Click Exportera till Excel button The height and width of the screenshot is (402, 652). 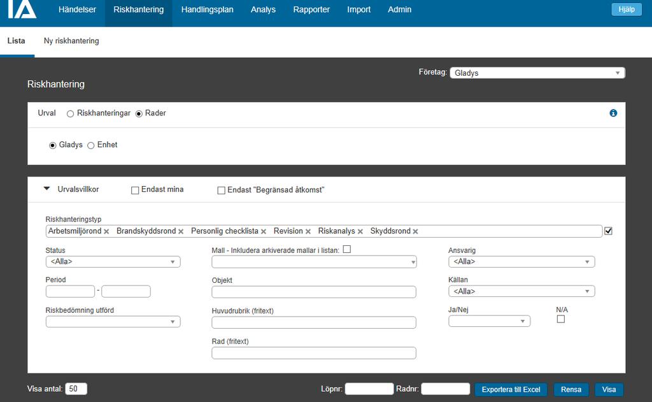pyautogui.click(x=511, y=389)
